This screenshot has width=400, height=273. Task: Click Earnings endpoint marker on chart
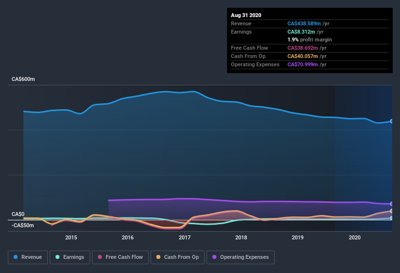tap(392, 218)
